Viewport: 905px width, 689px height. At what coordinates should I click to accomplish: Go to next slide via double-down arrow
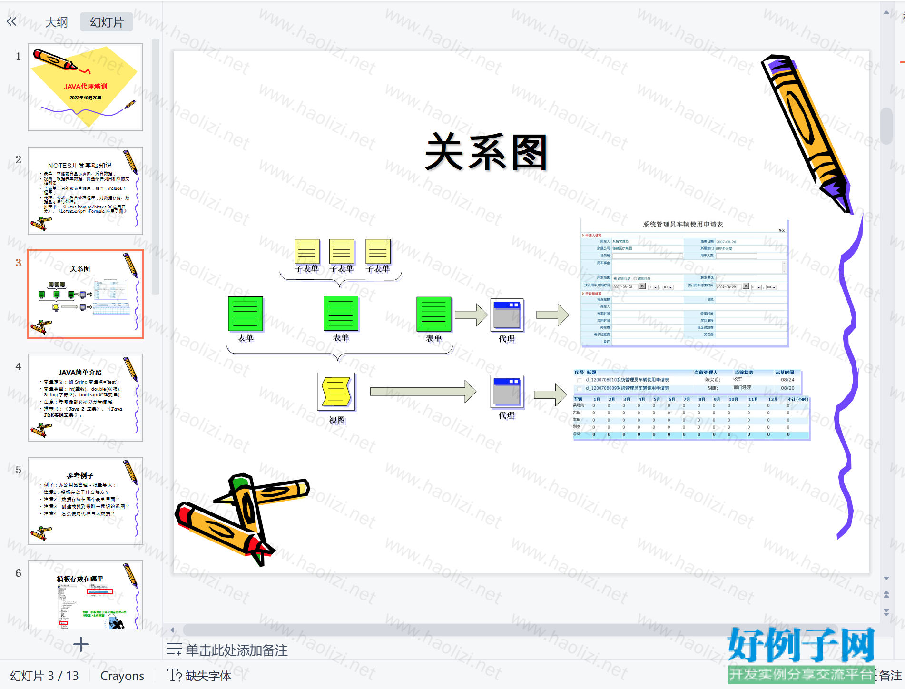[886, 612]
